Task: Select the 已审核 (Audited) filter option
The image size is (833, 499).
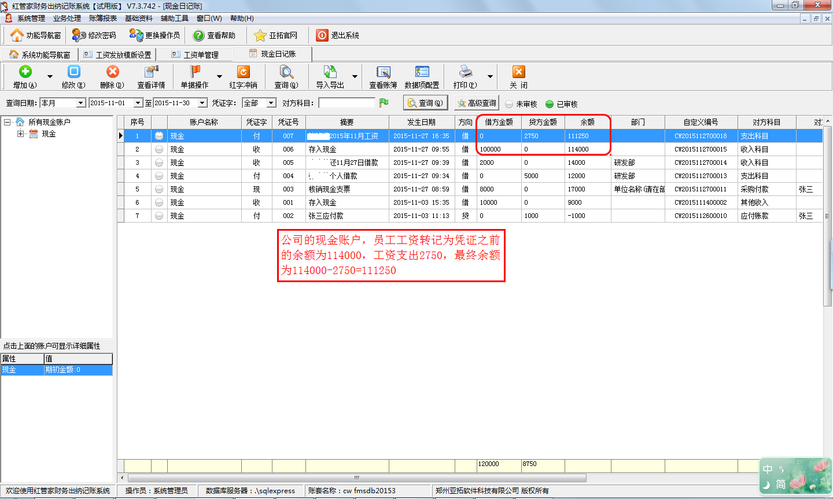Action: (550, 104)
